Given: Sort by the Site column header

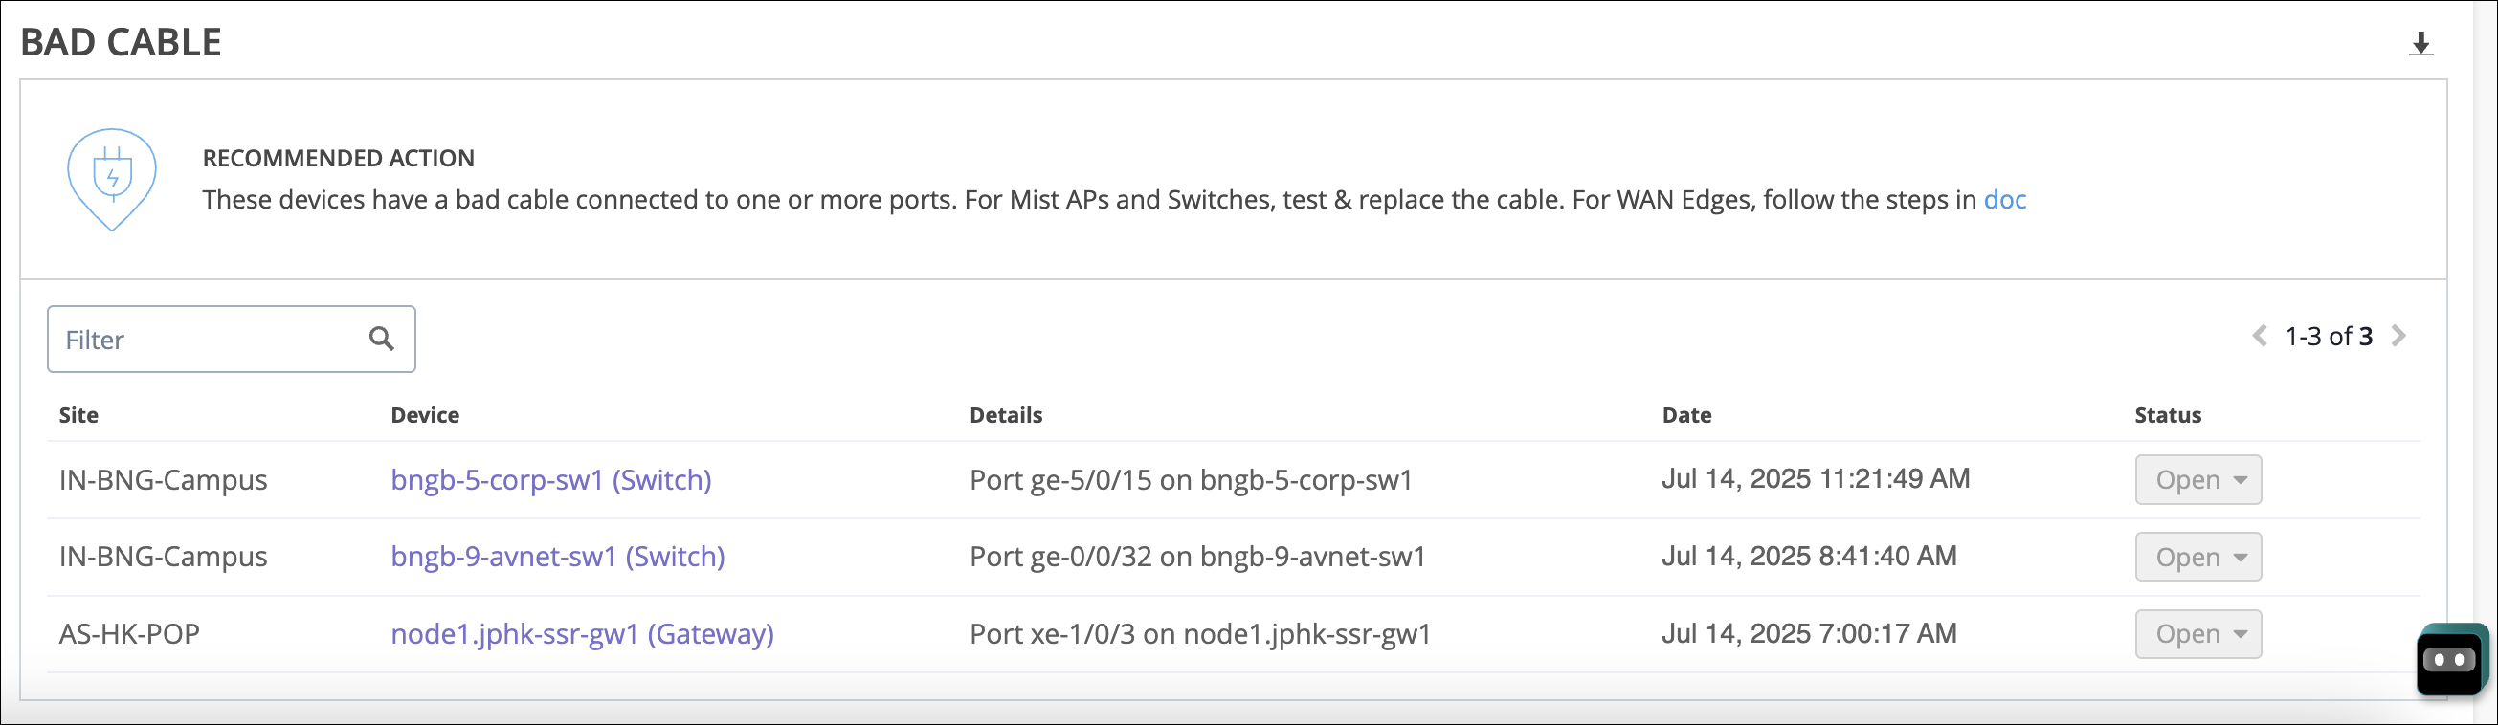Looking at the screenshot, I should click(78, 415).
